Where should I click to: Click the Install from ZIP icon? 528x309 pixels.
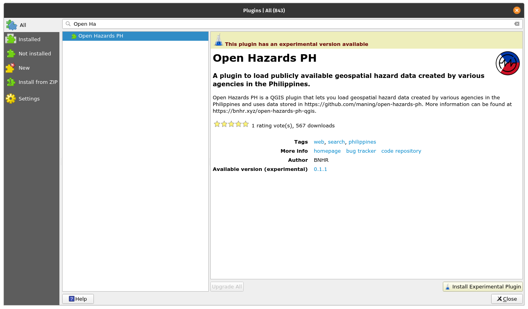tap(11, 82)
